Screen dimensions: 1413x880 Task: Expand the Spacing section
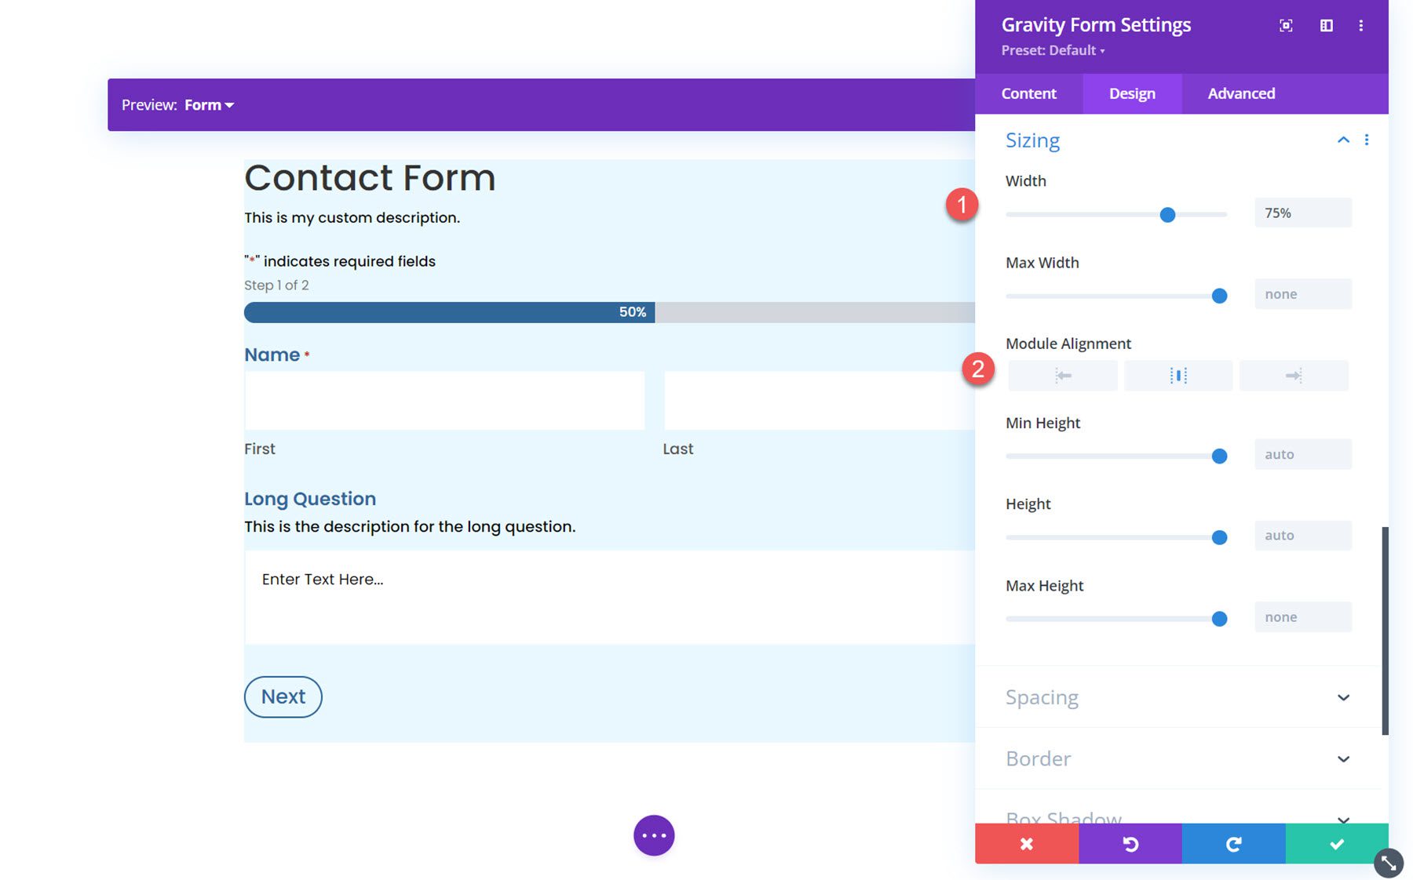1343,697
